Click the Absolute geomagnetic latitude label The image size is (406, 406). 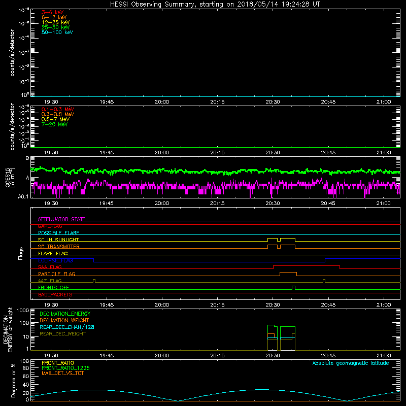tap(351, 363)
